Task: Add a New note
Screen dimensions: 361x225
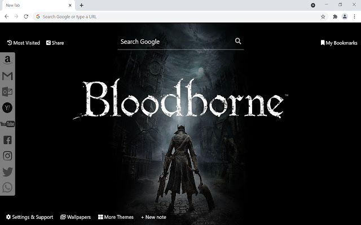Action: click(153, 217)
